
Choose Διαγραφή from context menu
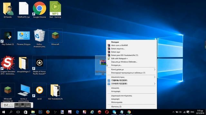coord(131,99)
